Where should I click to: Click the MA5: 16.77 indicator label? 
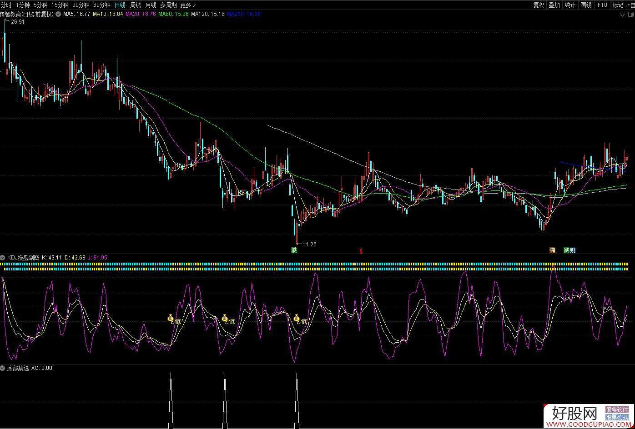click(76, 14)
